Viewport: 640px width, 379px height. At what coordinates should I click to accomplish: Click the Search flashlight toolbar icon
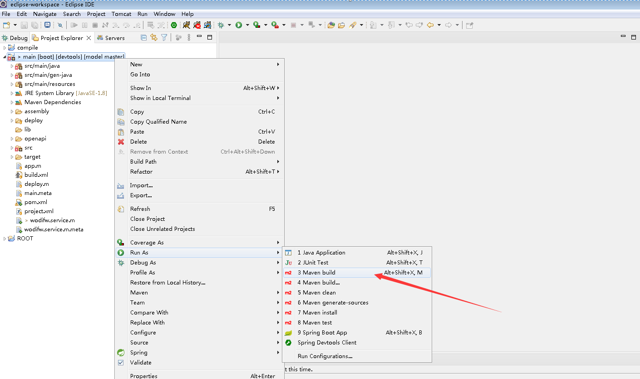(x=353, y=25)
